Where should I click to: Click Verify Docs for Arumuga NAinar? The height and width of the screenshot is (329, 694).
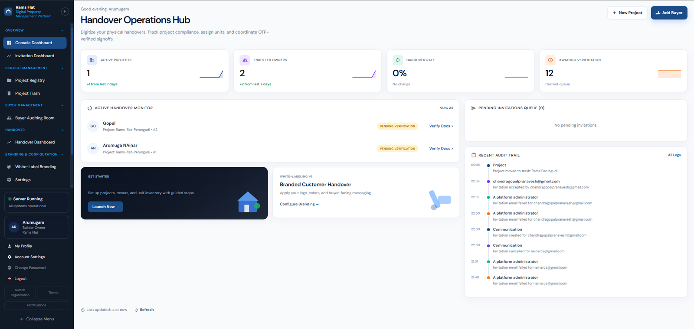click(x=441, y=148)
